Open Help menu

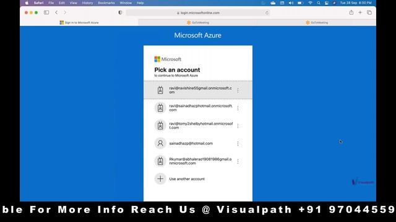point(140,3)
